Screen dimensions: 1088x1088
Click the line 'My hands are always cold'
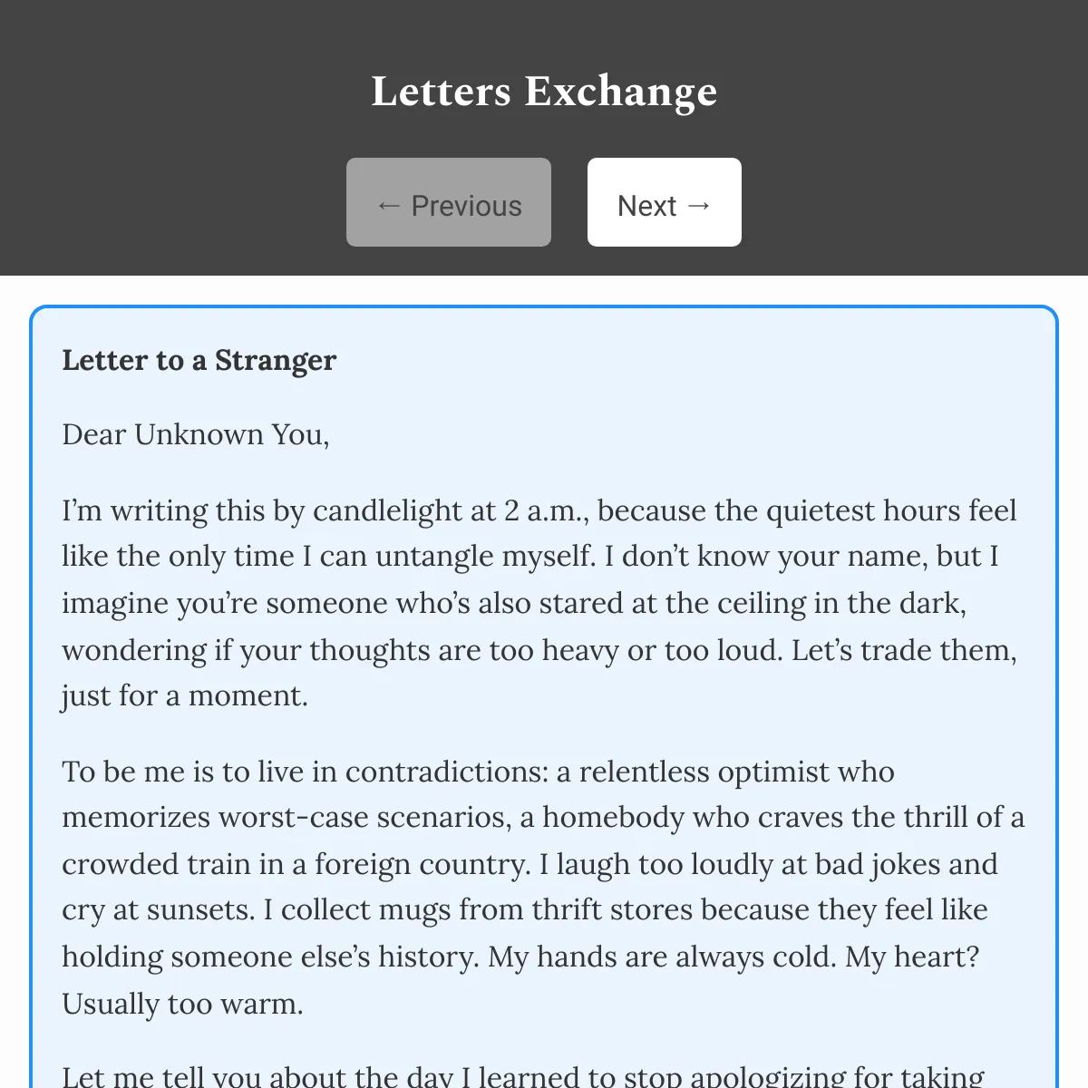click(520, 957)
